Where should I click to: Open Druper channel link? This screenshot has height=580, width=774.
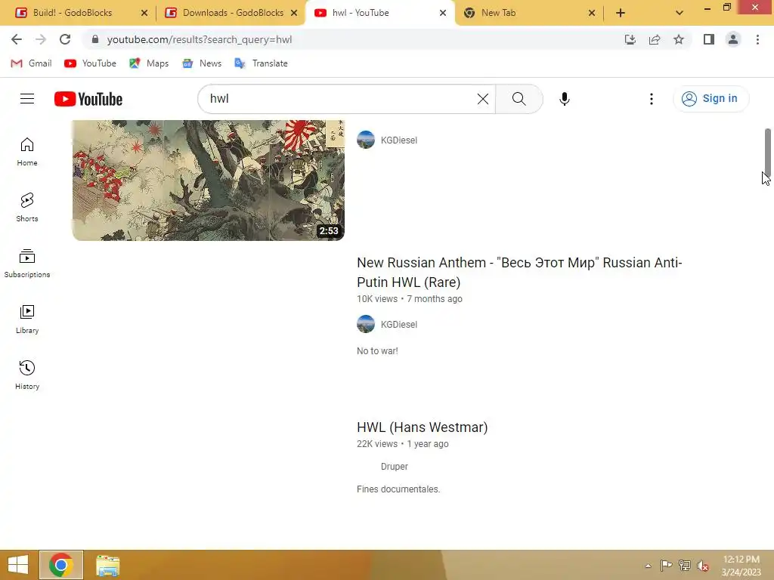(394, 467)
